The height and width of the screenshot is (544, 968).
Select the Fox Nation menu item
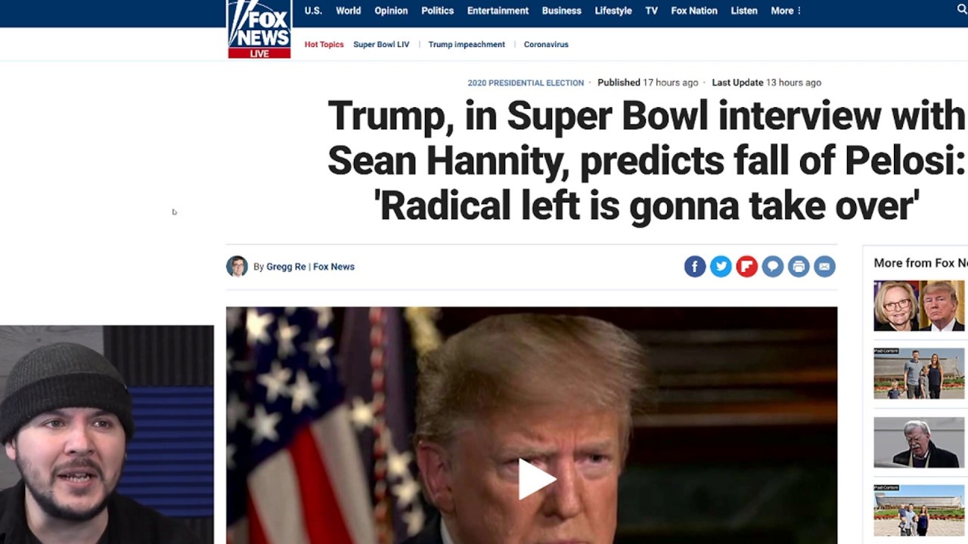pos(693,11)
